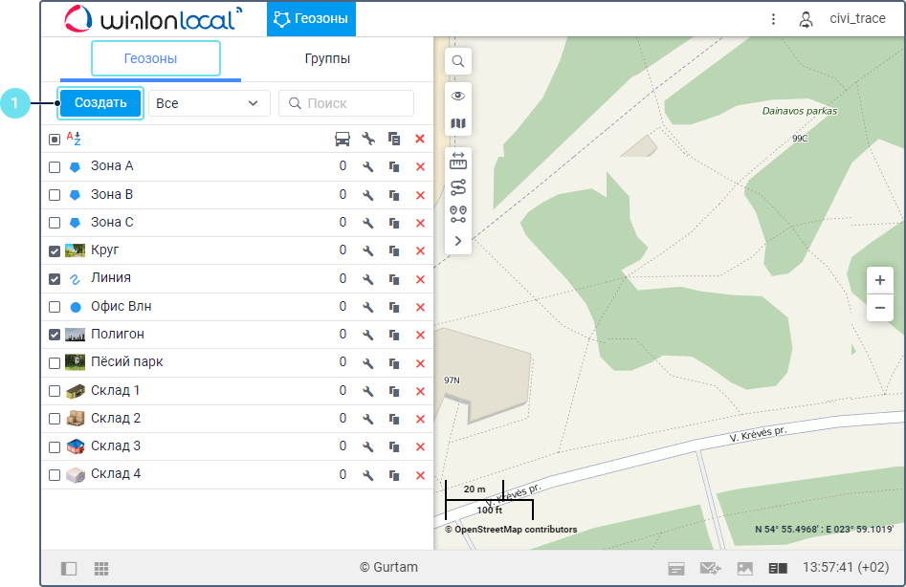The image size is (906, 587).
Task: Open the apps grid icon in bottom bar
Action: tap(101, 569)
